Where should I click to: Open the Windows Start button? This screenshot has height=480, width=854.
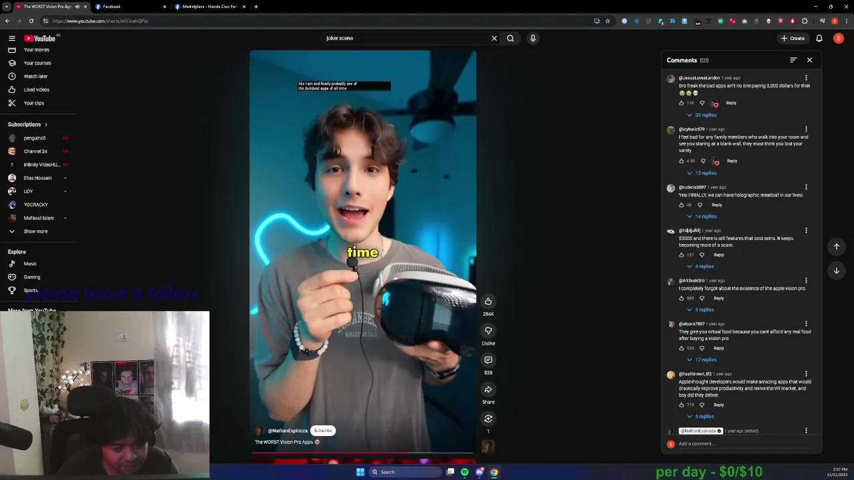click(360, 472)
